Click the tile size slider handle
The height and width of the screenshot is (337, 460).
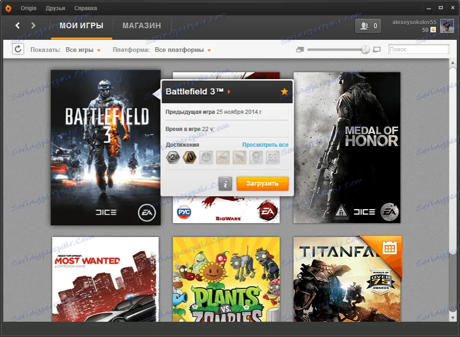pyautogui.click(x=365, y=50)
